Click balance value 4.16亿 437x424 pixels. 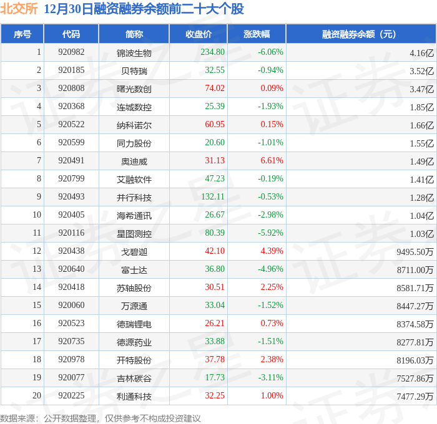(x=421, y=53)
